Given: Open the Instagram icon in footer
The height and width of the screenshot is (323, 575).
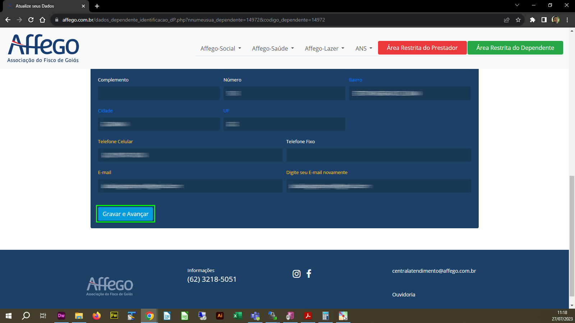Looking at the screenshot, I should pyautogui.click(x=296, y=274).
